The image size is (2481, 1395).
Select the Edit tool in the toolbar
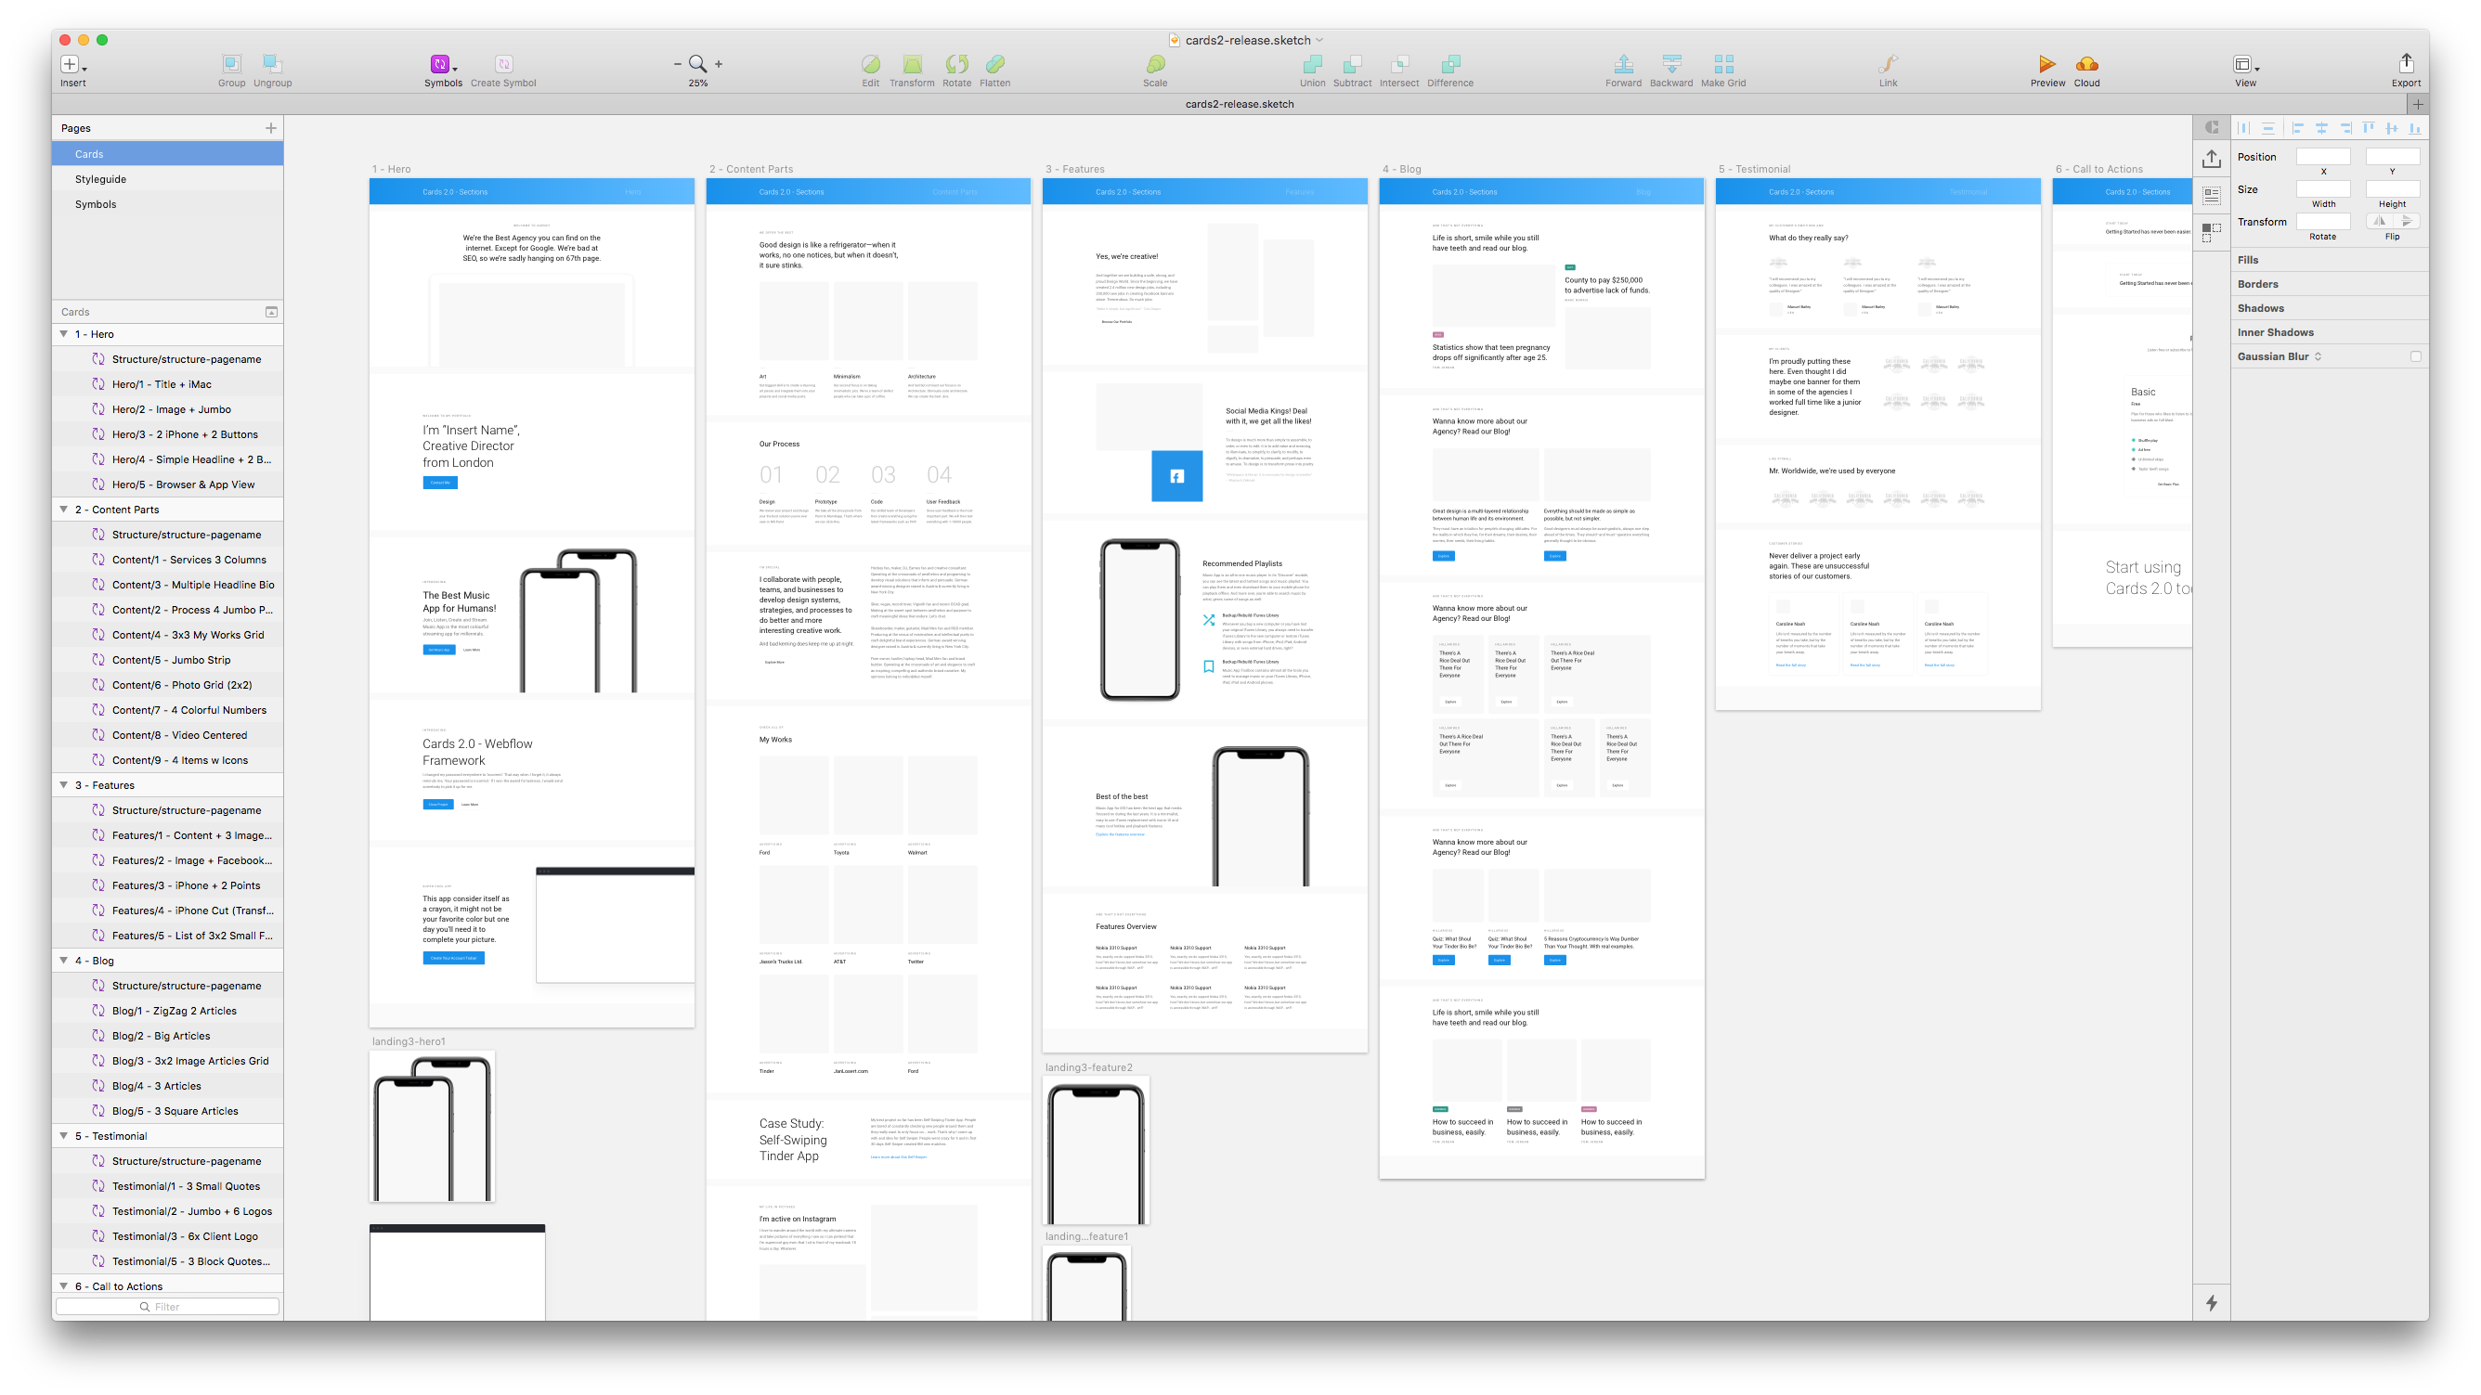point(870,64)
